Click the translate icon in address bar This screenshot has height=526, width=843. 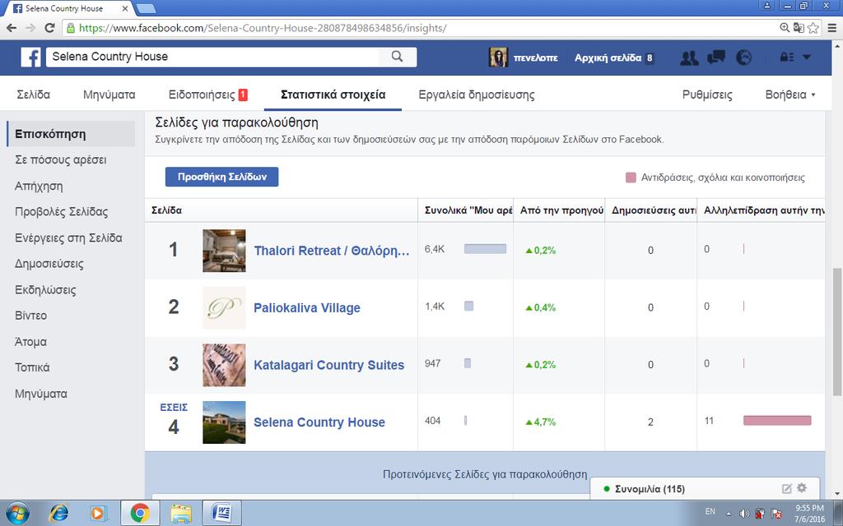tap(799, 28)
